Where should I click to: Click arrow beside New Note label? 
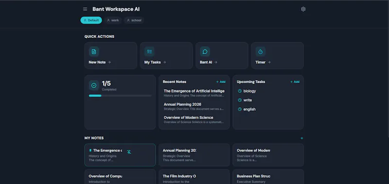tap(109, 63)
